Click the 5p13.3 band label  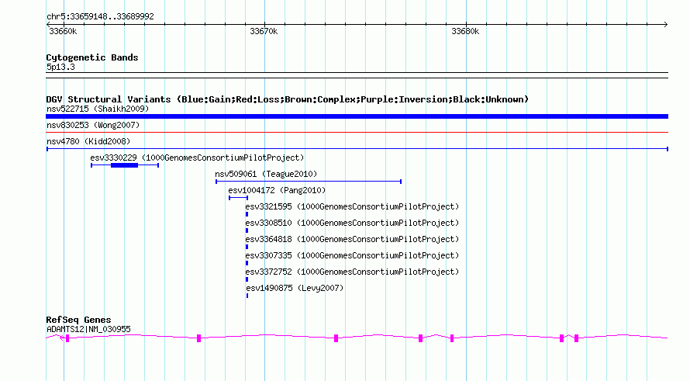60,67
